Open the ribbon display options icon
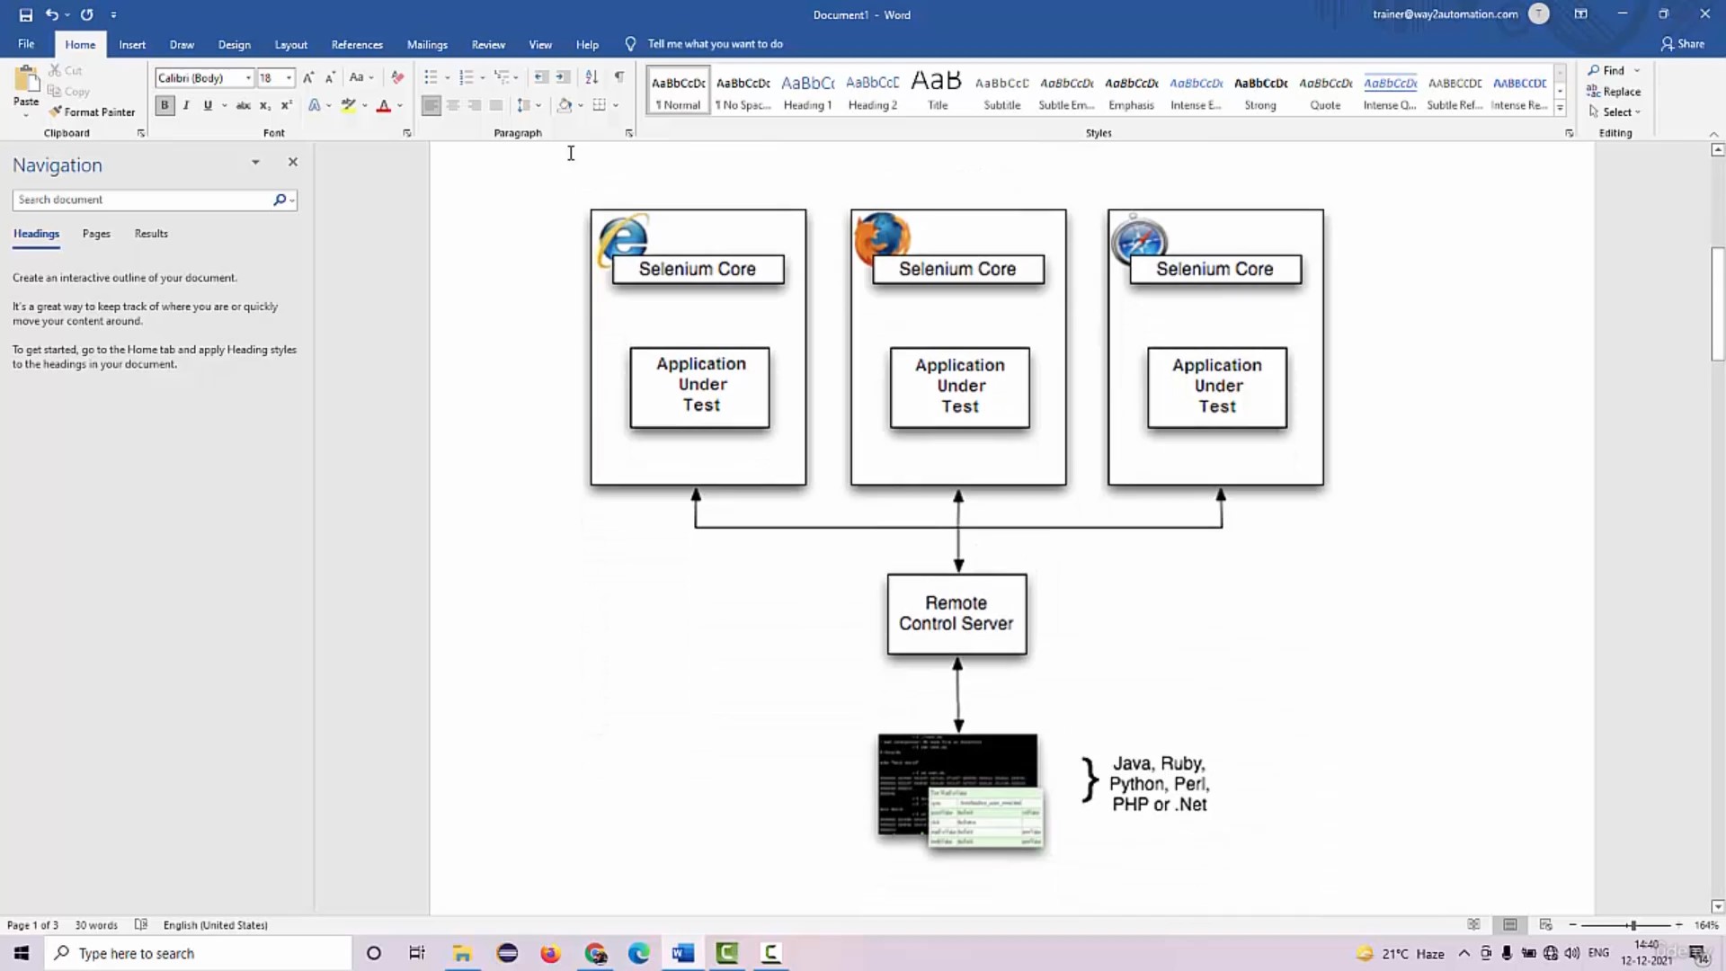Screen dimensions: 1726x971 click(1580, 14)
